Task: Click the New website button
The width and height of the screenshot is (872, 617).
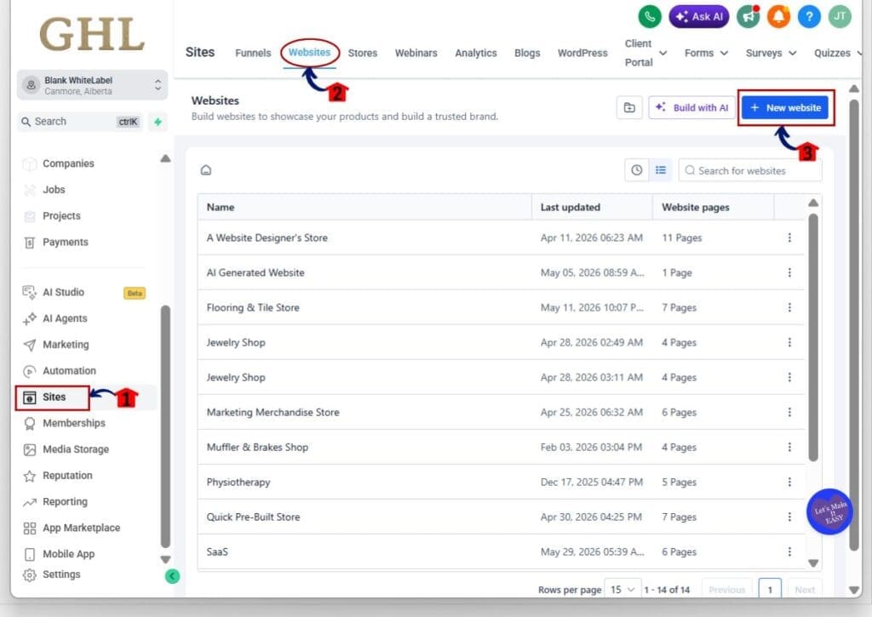Action: pyautogui.click(x=784, y=107)
